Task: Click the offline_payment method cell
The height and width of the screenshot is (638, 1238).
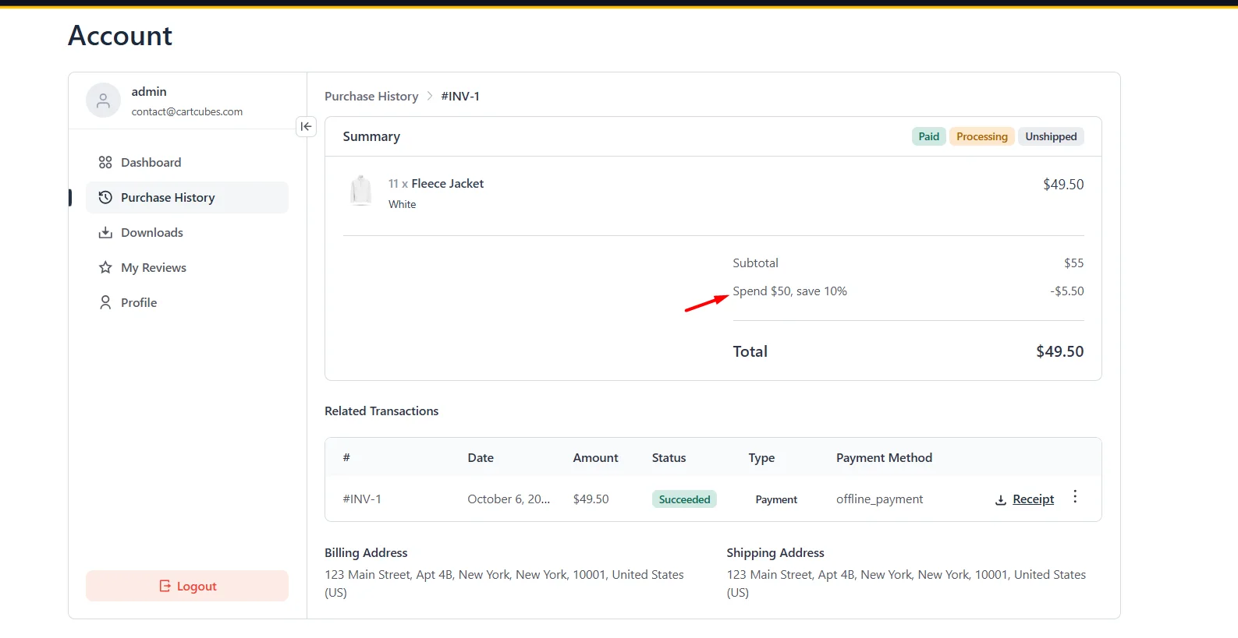Action: (879, 499)
